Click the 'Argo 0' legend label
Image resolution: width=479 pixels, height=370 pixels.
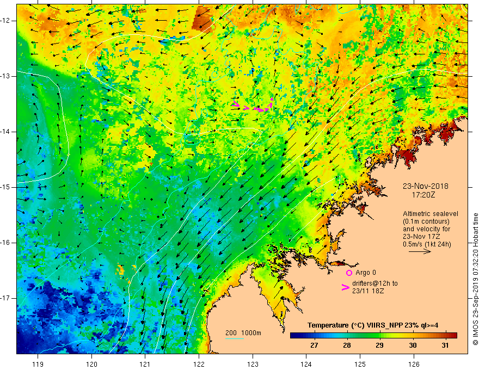click(366, 273)
